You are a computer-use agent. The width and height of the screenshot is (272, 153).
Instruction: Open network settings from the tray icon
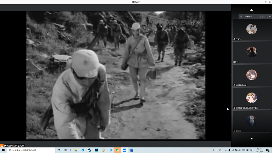233,150
